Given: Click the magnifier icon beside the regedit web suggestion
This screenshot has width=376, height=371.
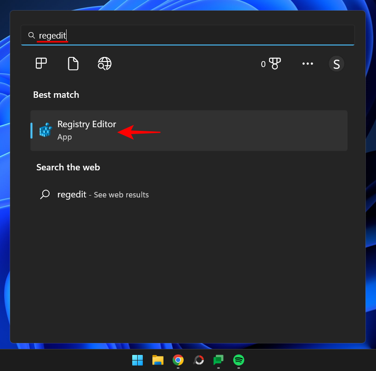Looking at the screenshot, I should pyautogui.click(x=45, y=195).
